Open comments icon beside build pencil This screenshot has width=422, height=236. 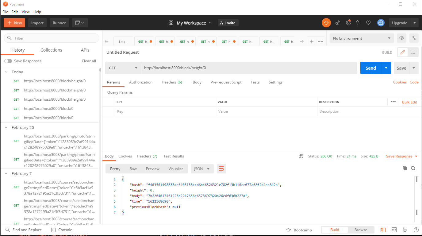pos(413,52)
